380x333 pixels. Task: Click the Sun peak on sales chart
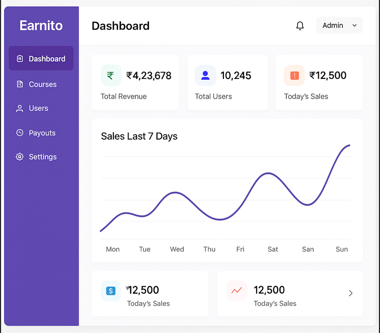tap(349, 145)
